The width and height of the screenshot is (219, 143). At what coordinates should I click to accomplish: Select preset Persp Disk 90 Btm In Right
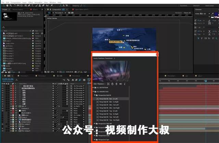109,102
